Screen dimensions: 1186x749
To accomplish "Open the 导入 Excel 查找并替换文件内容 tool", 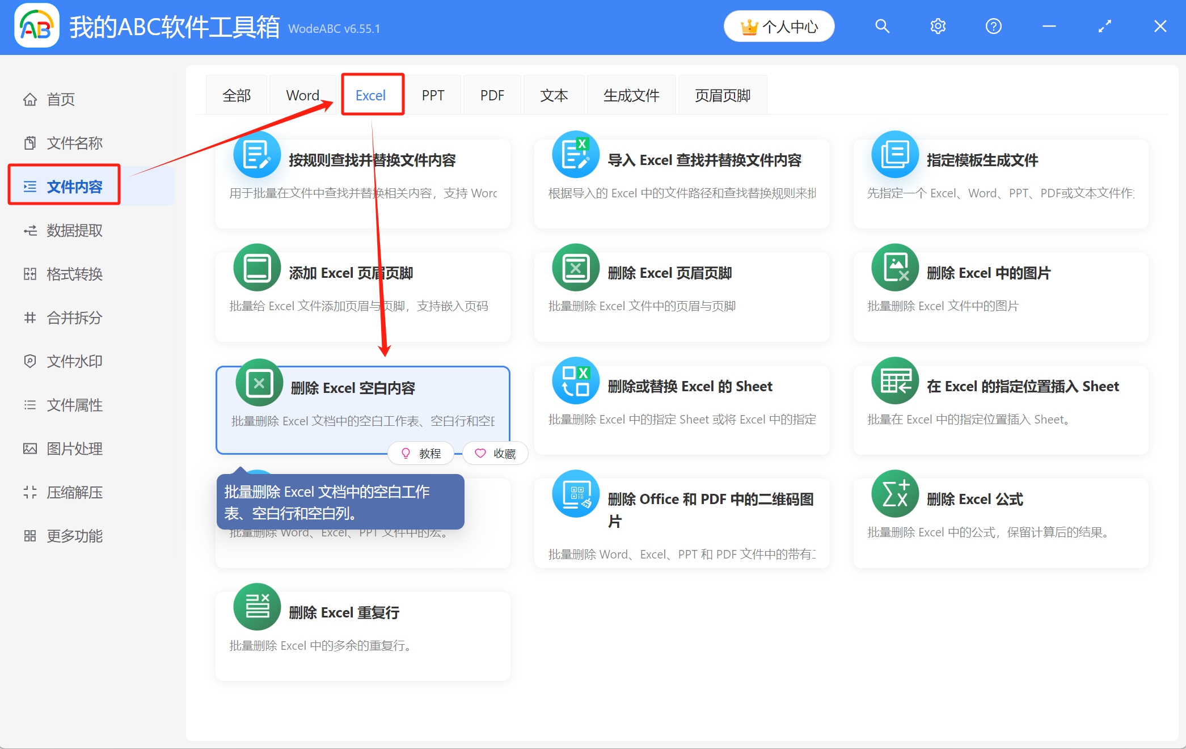I will click(x=681, y=181).
